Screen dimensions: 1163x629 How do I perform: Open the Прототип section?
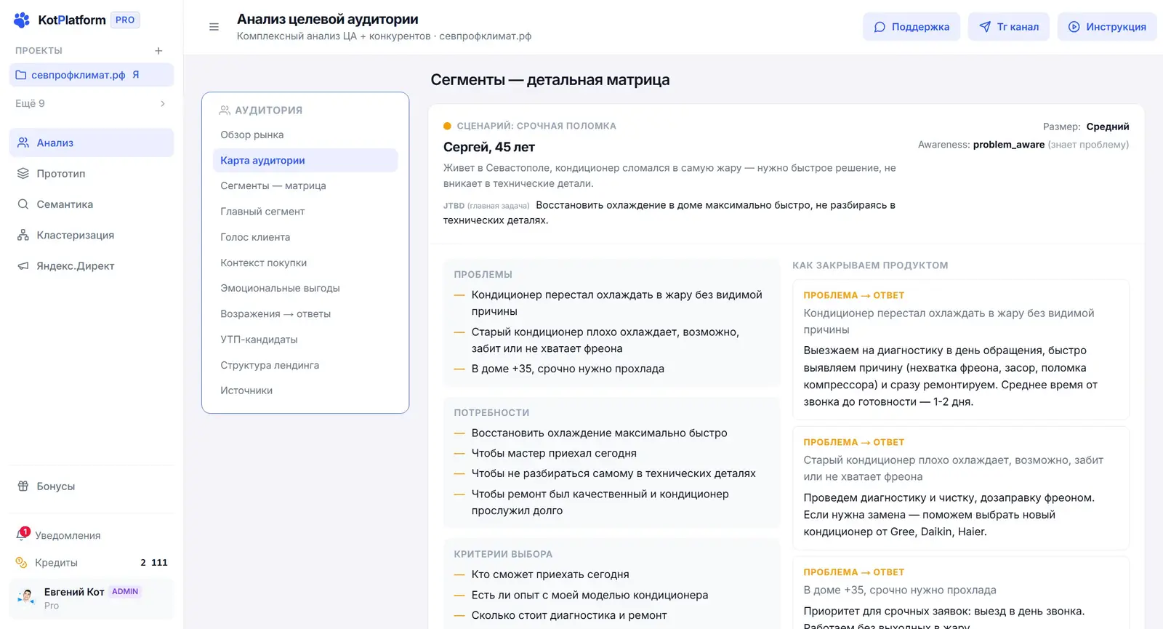[x=92, y=174]
